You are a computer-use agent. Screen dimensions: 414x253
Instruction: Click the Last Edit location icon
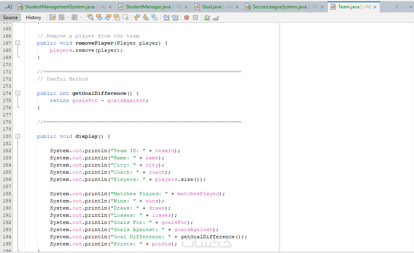(53, 18)
